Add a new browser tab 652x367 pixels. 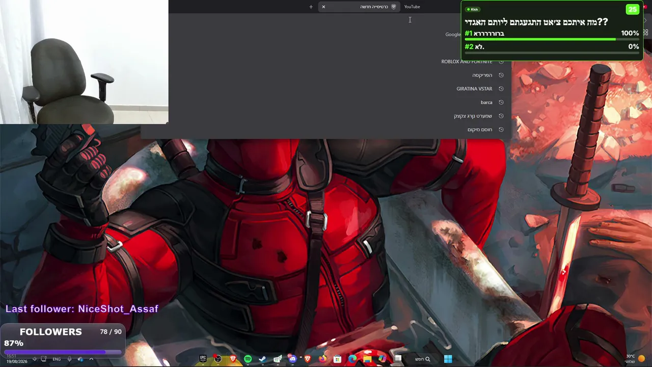click(311, 7)
